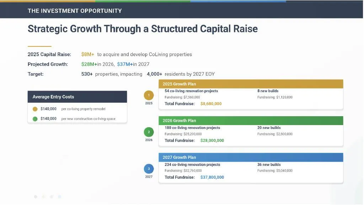The width and height of the screenshot is (364, 205).
Task: Click the green step 2 circle for 2026
Action: [x=149, y=132]
